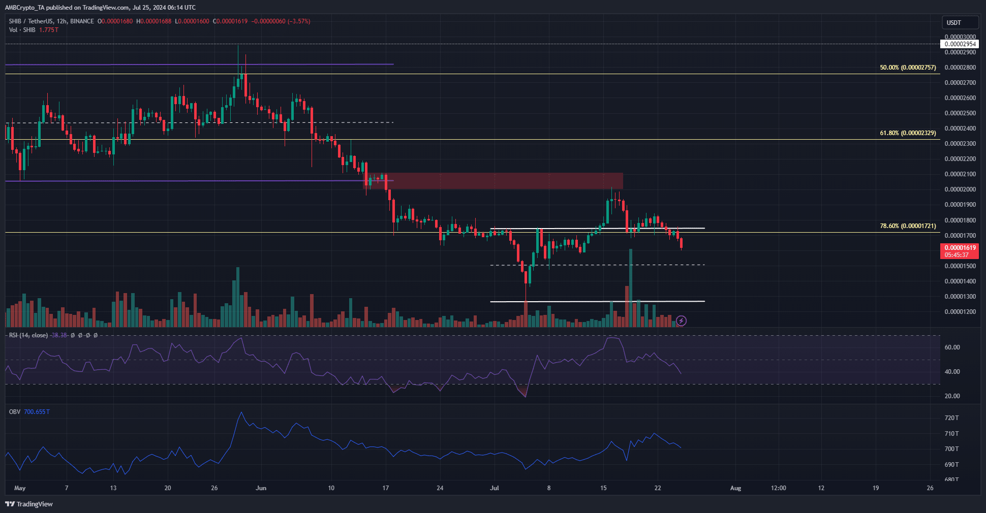Click the 50.00% (0.00002757) Fibonacci label
Viewport: 986px width, 513px height.
pyautogui.click(x=908, y=68)
